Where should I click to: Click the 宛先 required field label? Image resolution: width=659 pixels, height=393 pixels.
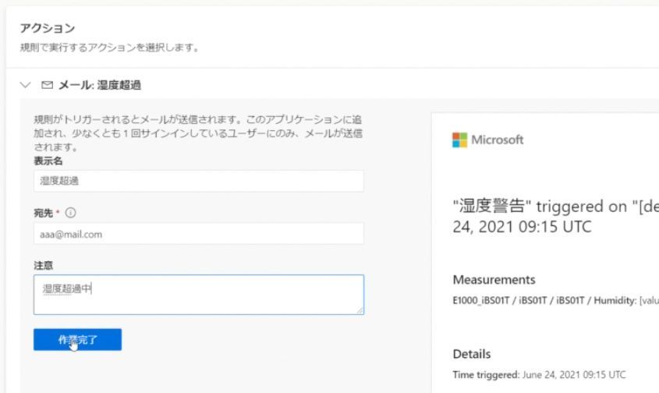click(x=45, y=213)
